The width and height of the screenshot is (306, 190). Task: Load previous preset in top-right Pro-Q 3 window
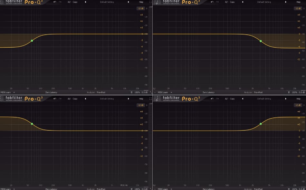point(243,2)
